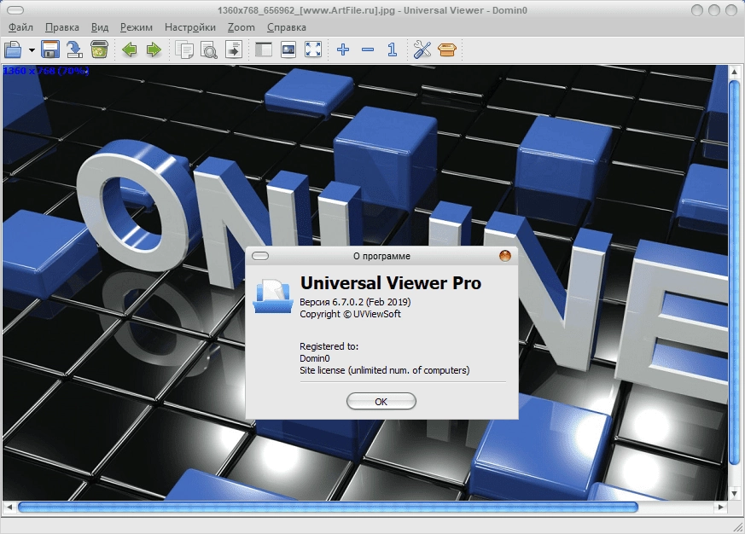Viewport: 745px width, 534px height.
Task: Open the Справка menu
Action: click(x=287, y=27)
